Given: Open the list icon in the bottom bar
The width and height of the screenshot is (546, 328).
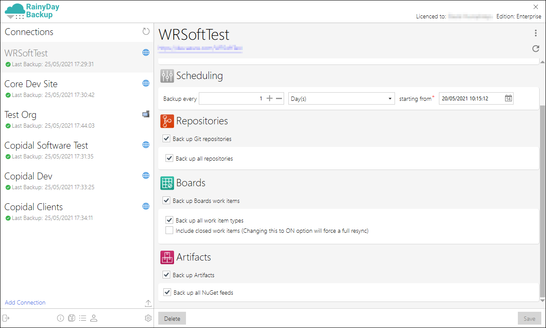Looking at the screenshot, I should click(83, 318).
